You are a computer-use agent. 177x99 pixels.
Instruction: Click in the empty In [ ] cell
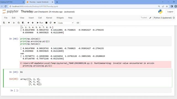coord(95,90)
